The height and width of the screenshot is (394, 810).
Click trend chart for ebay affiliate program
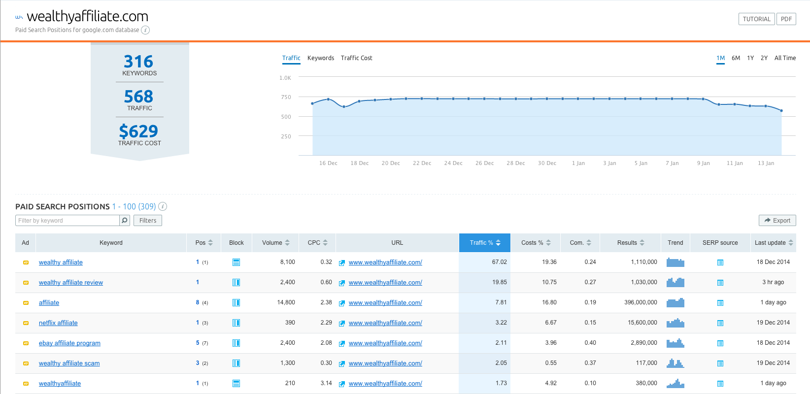pos(675,343)
